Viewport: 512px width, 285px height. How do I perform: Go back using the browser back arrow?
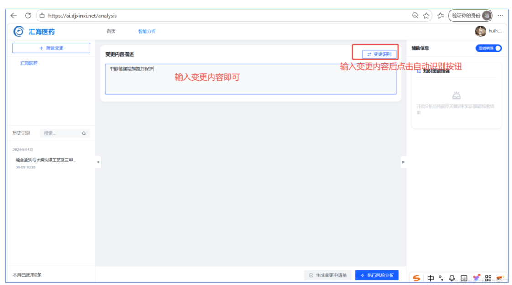(14, 16)
